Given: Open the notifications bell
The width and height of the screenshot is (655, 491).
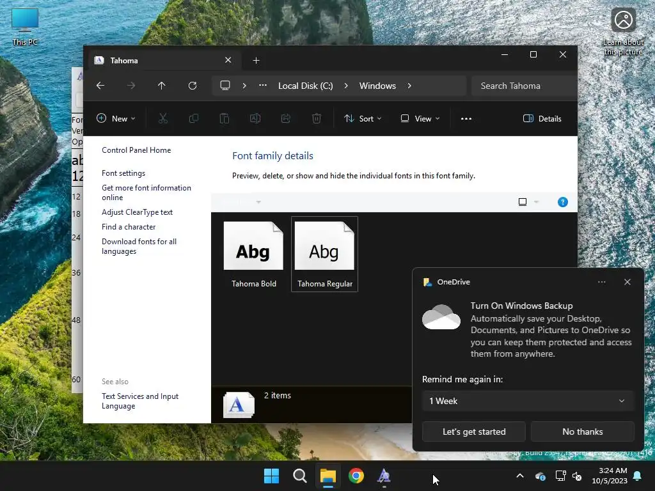Looking at the screenshot, I should click(x=638, y=476).
